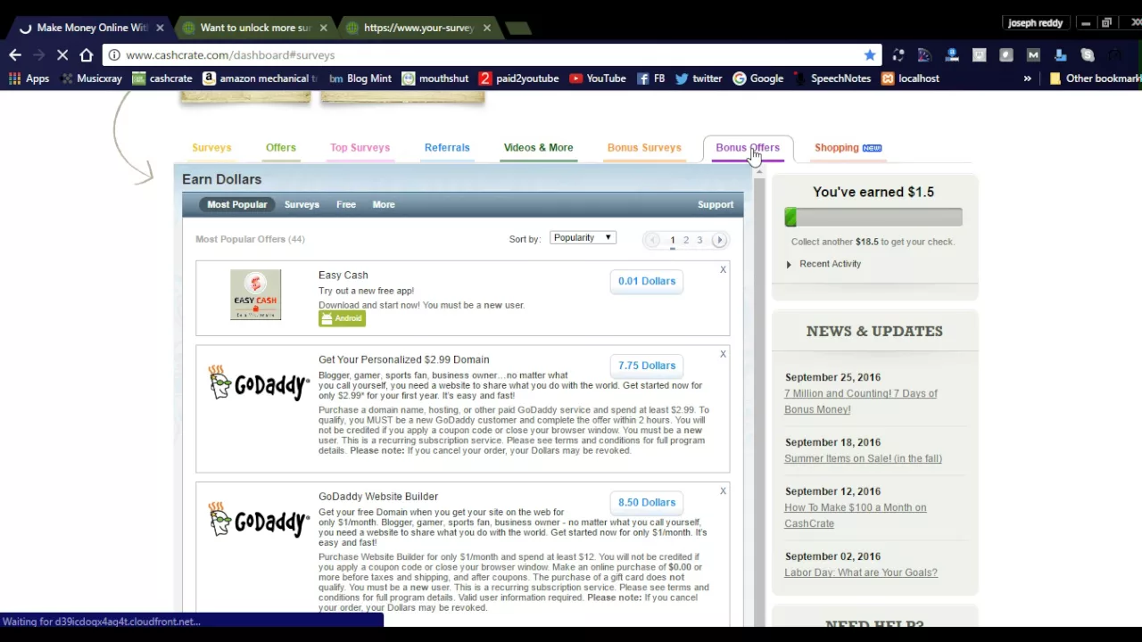Open the SpeechNotes bookmark

(832, 78)
